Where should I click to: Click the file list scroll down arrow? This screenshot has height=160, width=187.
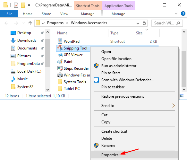[x=184, y=89]
